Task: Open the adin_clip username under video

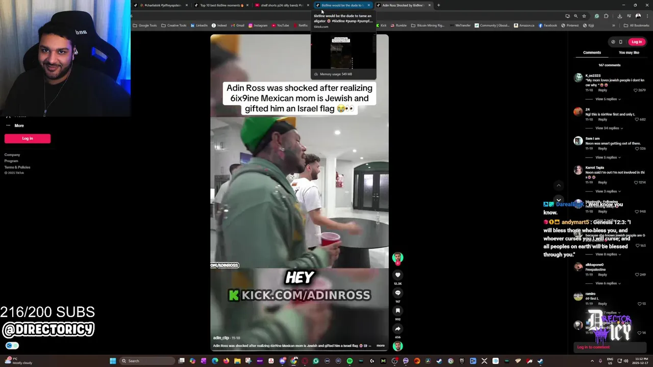Action: (x=221, y=338)
